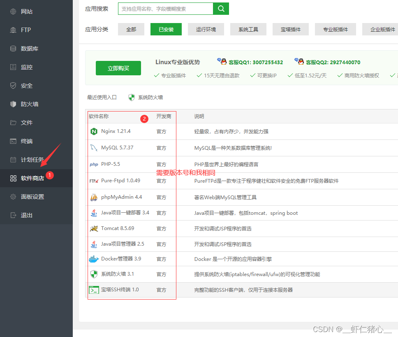Image resolution: width=398 pixels, height=337 pixels.
Task: Switch to 宝塔插件 category
Action: pos(291,29)
